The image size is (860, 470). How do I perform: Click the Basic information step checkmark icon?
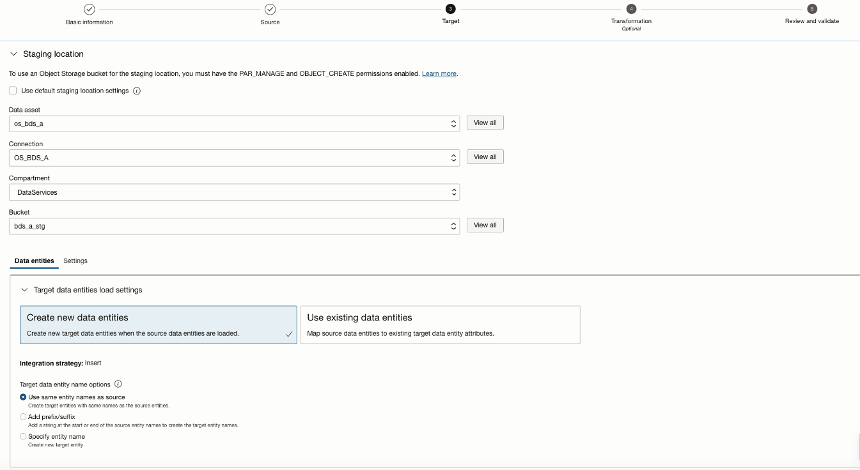[x=90, y=10]
